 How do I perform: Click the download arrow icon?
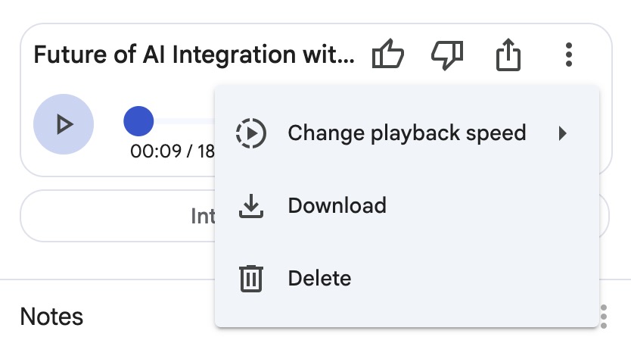point(250,206)
